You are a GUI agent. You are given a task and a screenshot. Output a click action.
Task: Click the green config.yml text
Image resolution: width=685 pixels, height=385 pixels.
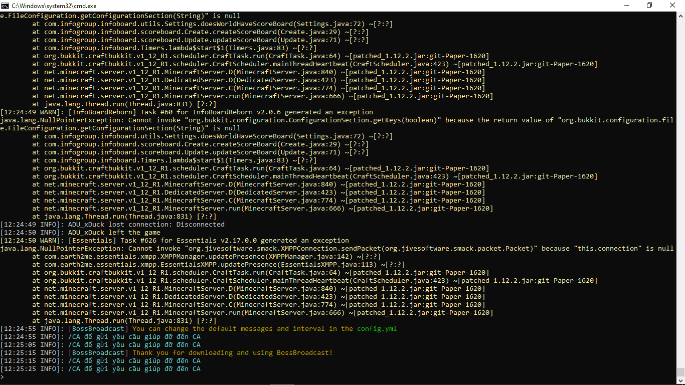click(377, 329)
